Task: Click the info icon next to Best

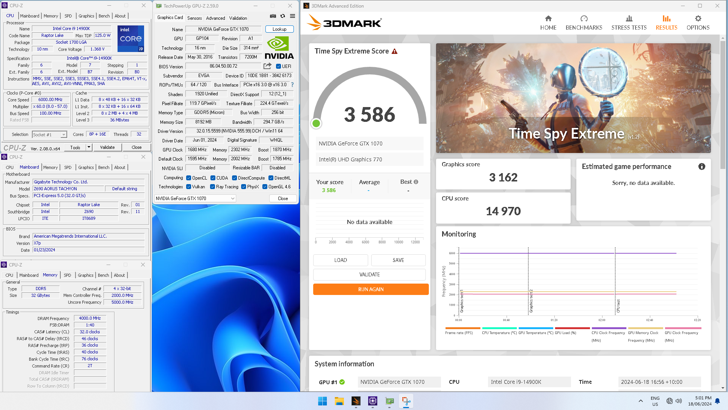Action: click(416, 182)
